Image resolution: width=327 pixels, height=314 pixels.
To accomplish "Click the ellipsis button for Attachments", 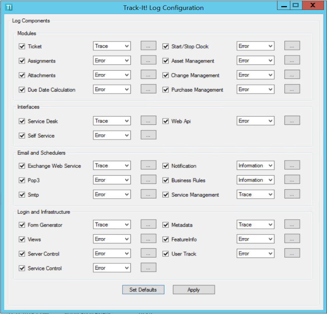I will 148,74.
